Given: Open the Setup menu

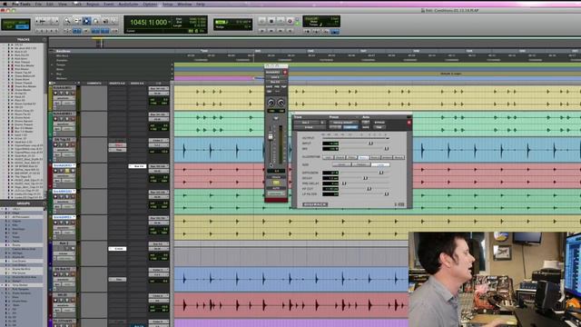Looking at the screenshot, I should click(167, 4).
